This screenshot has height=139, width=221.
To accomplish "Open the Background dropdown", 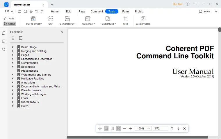I will (x=109, y=21).
